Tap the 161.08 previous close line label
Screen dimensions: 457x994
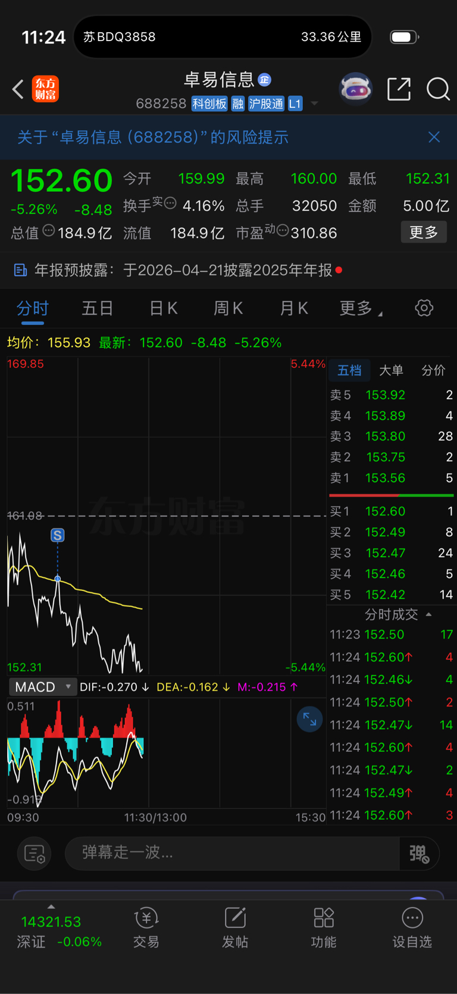coord(24,515)
